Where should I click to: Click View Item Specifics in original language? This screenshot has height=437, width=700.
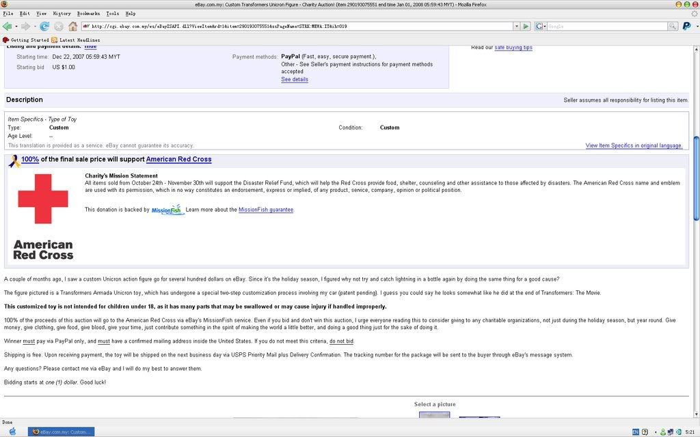coord(634,146)
